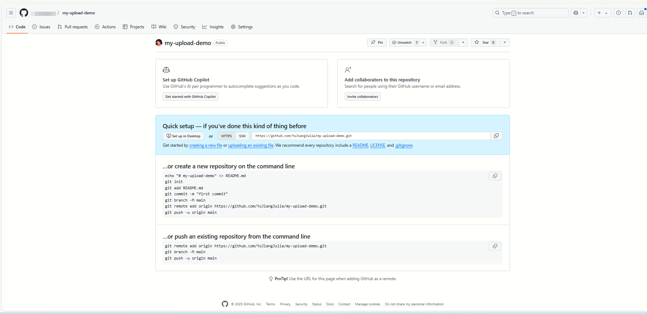Viewport: 647px width, 314px height.
Task: Copy the push existing repository commands
Action: (x=495, y=246)
